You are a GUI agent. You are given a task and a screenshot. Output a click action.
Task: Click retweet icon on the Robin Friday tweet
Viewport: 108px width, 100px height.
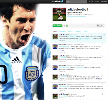click(74, 44)
